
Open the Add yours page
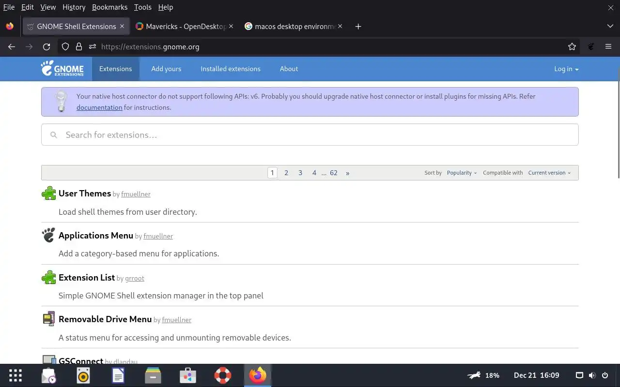(x=166, y=69)
